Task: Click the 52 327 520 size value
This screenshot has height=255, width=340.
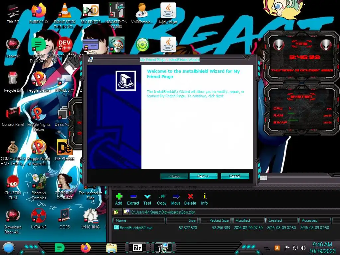Action: tap(188, 228)
